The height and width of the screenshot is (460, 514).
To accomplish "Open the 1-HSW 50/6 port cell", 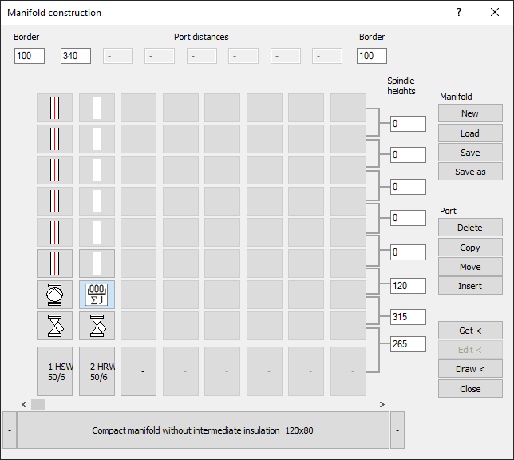I will pos(55,371).
